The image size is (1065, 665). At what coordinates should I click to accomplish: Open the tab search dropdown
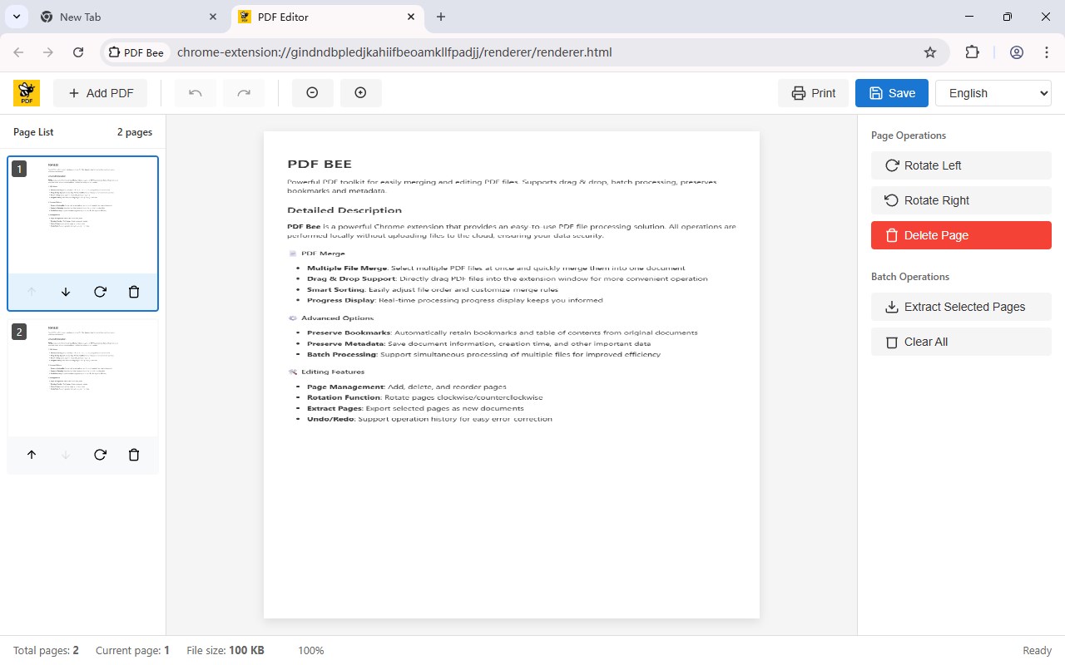click(16, 17)
